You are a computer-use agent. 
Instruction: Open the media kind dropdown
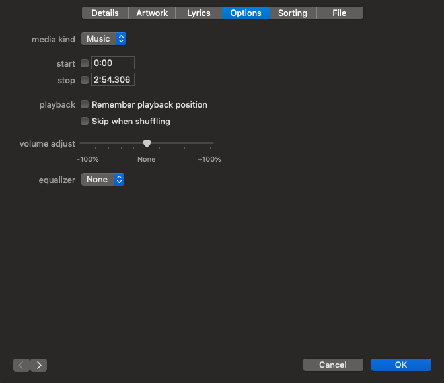point(104,39)
